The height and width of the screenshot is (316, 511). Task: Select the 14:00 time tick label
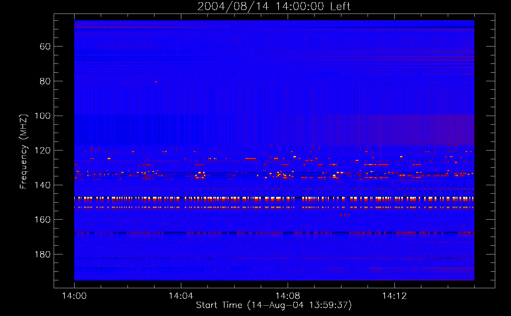click(x=74, y=296)
